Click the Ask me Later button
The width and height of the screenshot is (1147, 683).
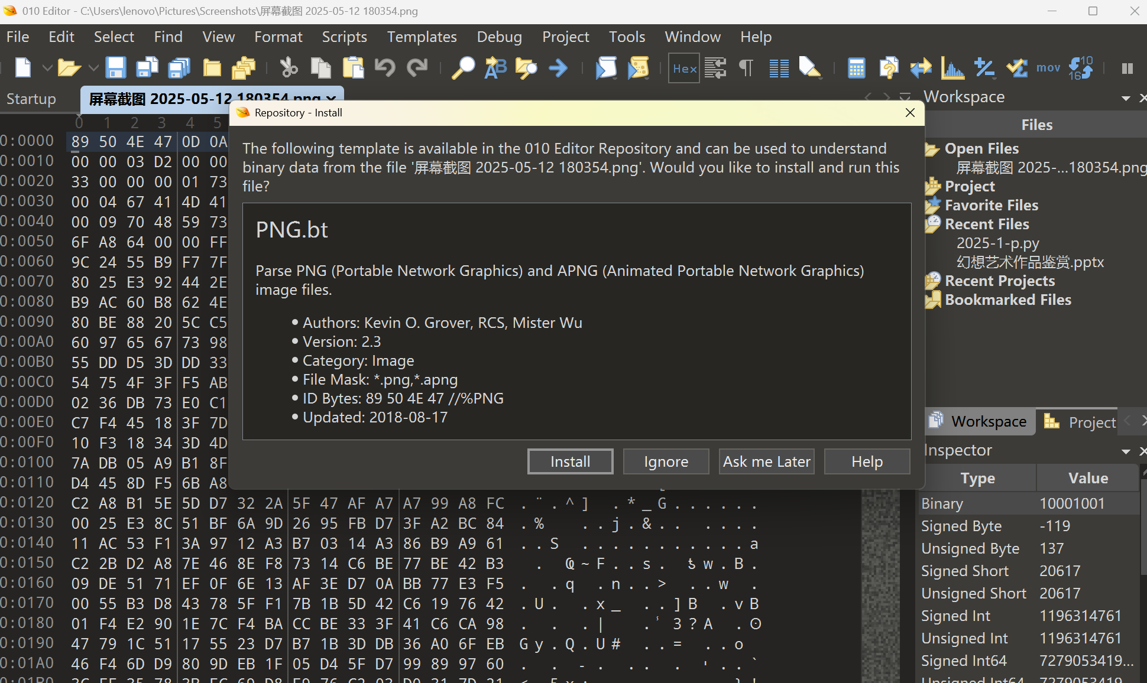pyautogui.click(x=767, y=461)
